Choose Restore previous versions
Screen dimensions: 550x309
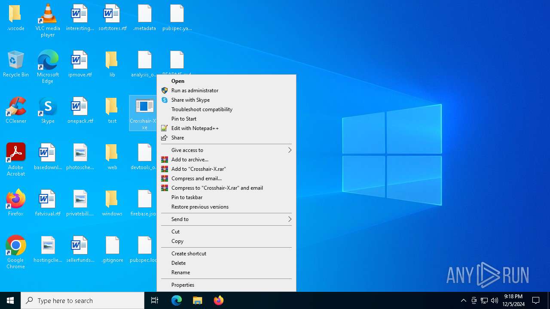(226, 207)
